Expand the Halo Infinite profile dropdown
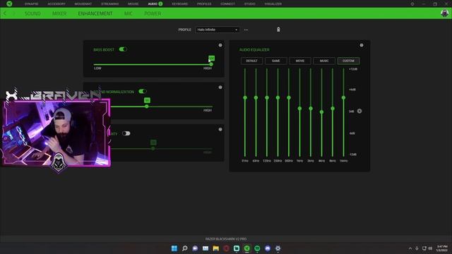This screenshot has height=254, width=452. [218, 30]
